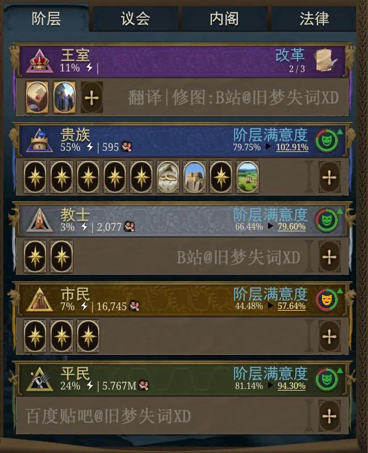
Task: Select the 法律 tab
Action: click(314, 19)
